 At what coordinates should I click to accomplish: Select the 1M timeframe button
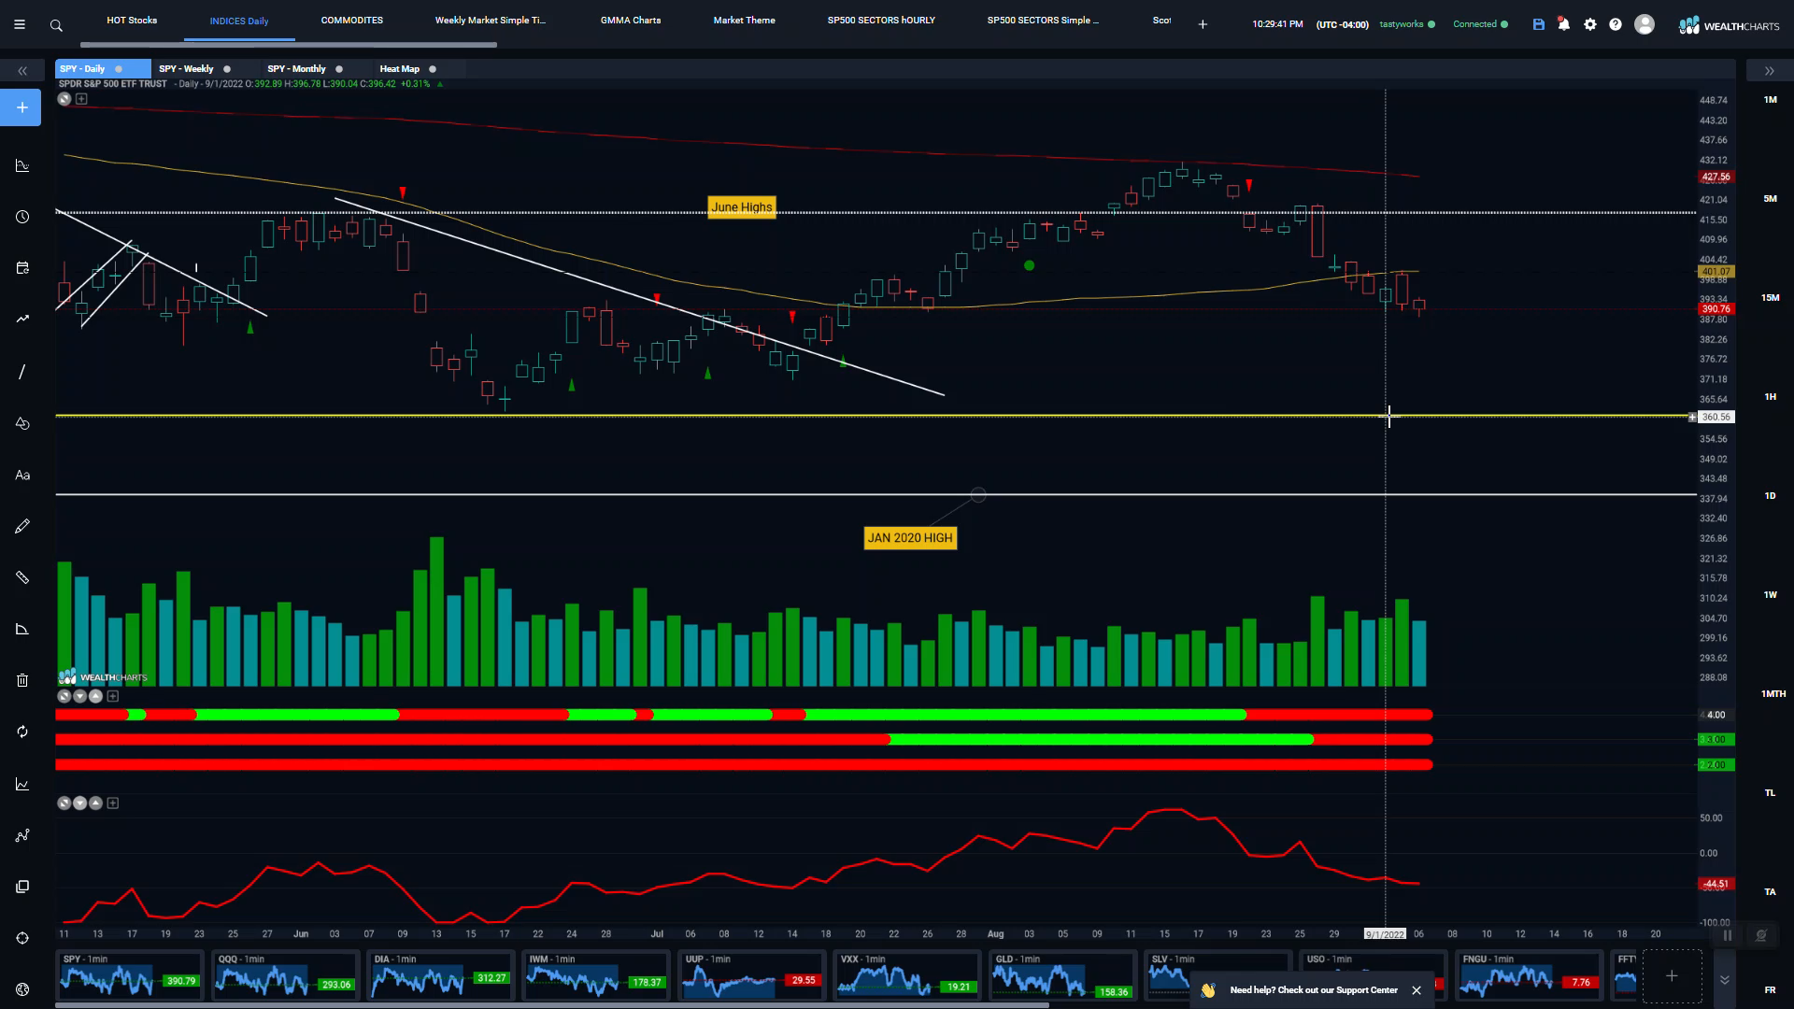point(1770,100)
